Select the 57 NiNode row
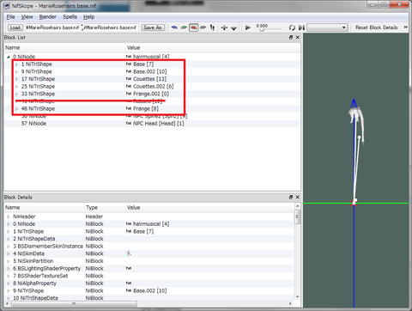Viewport: 412px width, 311px height. pos(152,124)
